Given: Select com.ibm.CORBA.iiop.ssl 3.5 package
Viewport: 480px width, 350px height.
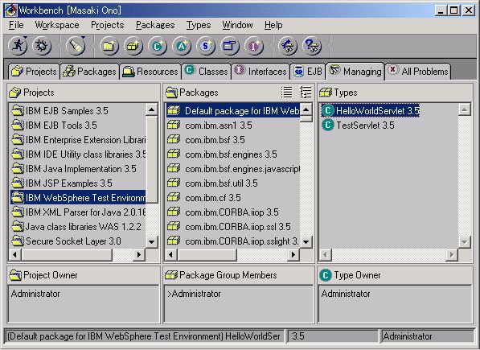Looking at the screenshot, I should [x=233, y=227].
